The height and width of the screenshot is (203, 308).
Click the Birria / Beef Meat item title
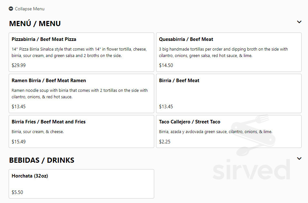coord(179,81)
